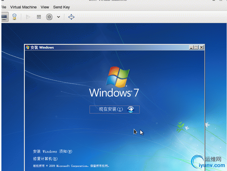
Task: Open the Virtual Machine menu
Action: (23, 7)
